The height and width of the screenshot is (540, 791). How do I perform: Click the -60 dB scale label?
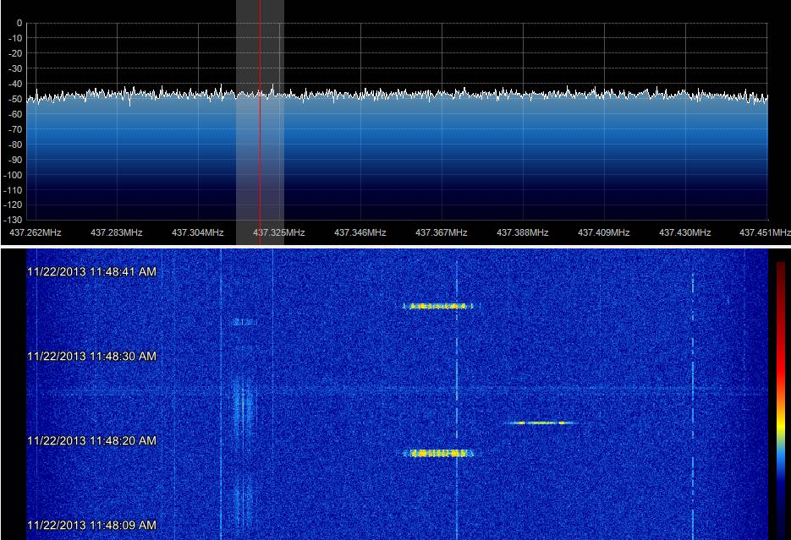(x=15, y=114)
